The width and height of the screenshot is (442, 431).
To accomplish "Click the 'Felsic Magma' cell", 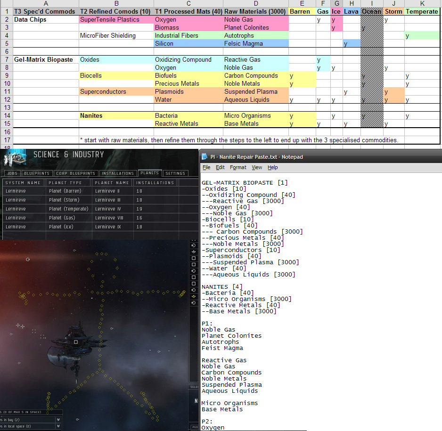I will [256, 44].
